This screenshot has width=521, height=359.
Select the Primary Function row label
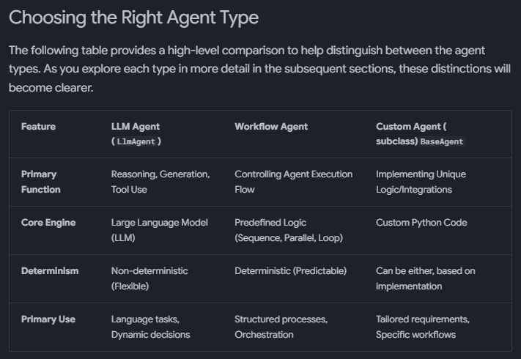[x=40, y=182]
